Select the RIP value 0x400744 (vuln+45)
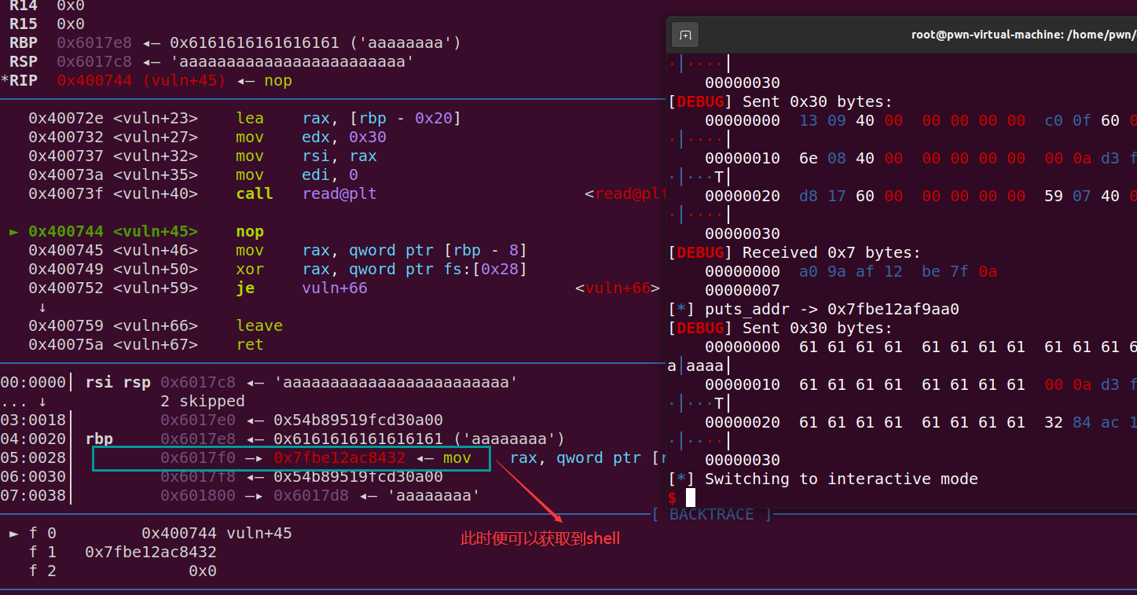The height and width of the screenshot is (595, 1137). [x=141, y=80]
